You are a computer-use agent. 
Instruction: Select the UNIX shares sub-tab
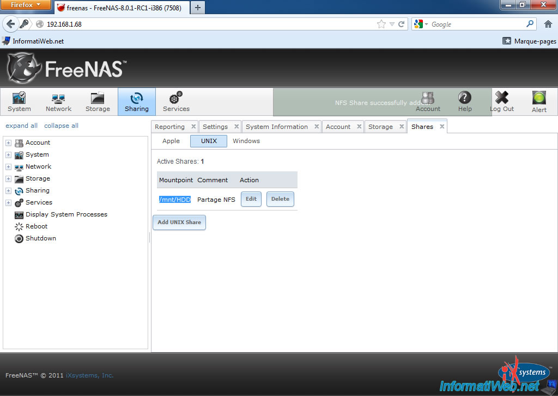(209, 141)
